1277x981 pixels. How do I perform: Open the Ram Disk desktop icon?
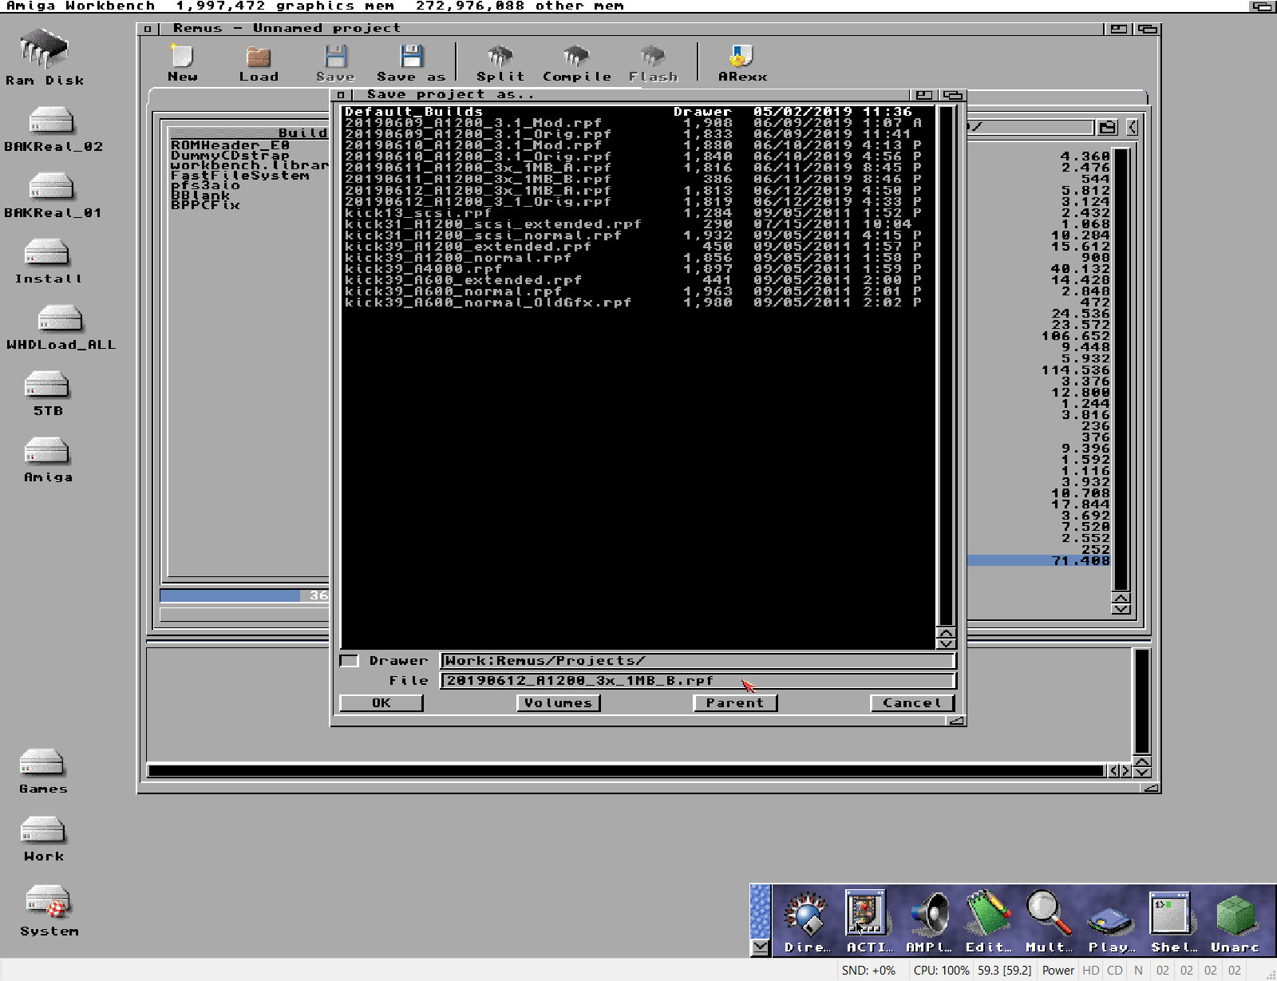click(45, 56)
